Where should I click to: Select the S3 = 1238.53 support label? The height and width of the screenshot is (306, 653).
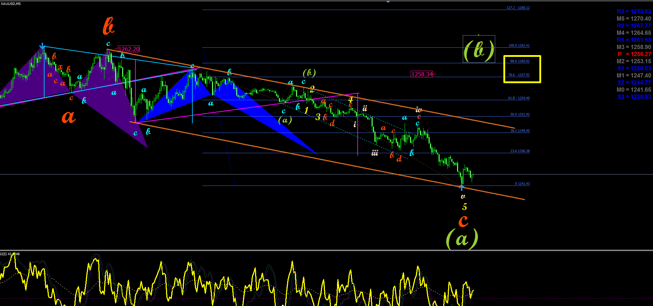(634, 97)
